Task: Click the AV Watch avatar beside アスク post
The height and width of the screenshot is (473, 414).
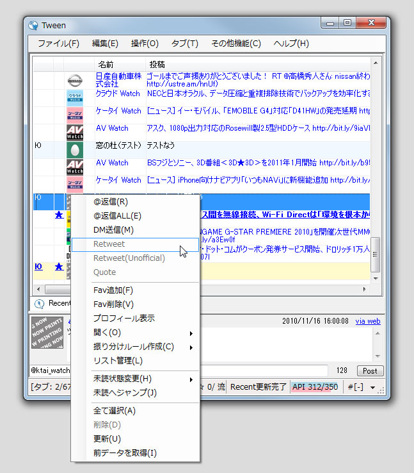Action: [x=75, y=133]
